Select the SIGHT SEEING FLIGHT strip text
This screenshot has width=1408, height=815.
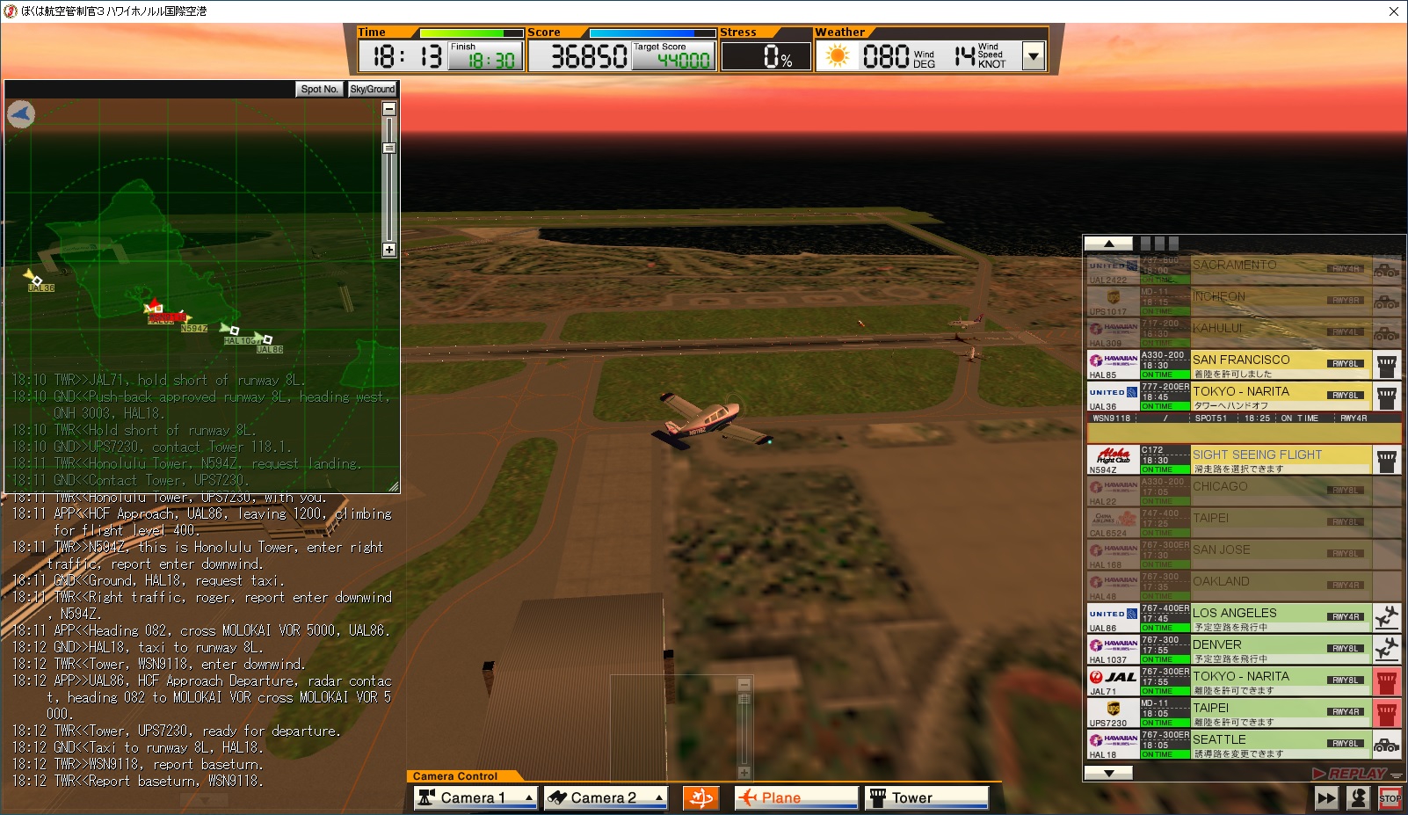pos(1257,455)
